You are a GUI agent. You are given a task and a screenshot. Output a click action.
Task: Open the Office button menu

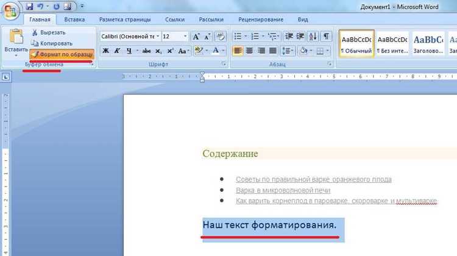[x=11, y=10]
